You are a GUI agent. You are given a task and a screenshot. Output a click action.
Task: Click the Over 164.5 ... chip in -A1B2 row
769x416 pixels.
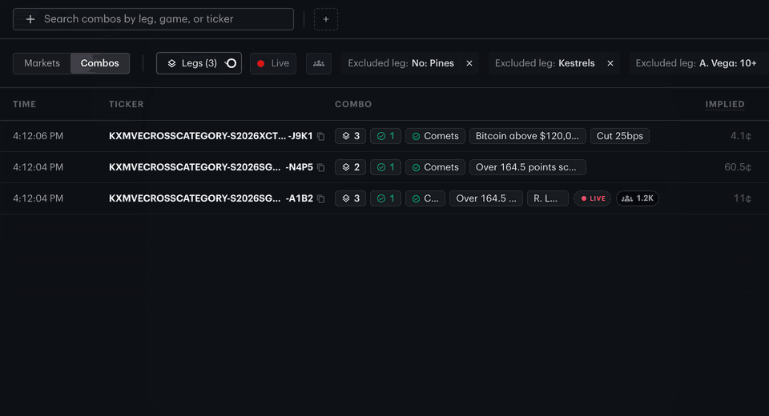pos(486,198)
